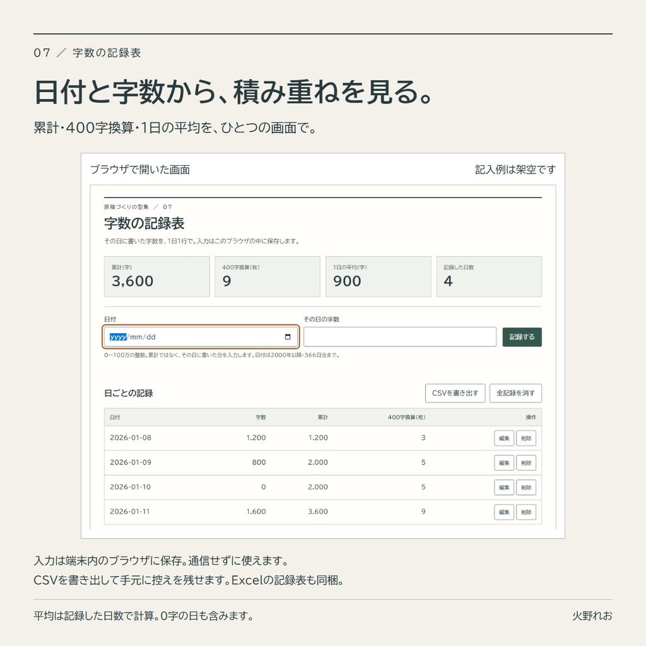Click 削除 for the 2026-01-10 row
The width and height of the screenshot is (646, 646).
point(526,488)
